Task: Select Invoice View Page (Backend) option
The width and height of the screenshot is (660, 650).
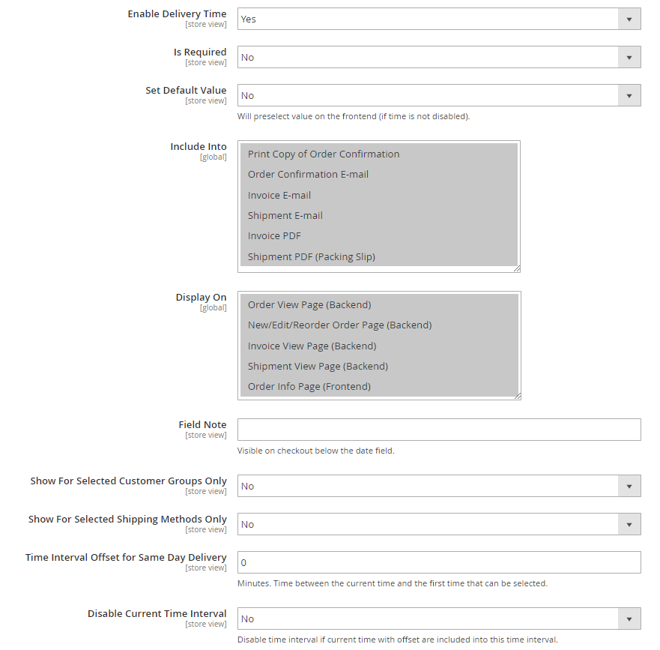Action: pos(379,346)
